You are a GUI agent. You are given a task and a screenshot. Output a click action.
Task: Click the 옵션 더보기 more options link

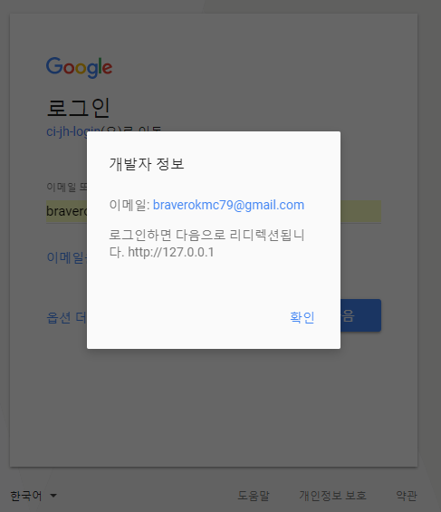pyautogui.click(x=66, y=317)
